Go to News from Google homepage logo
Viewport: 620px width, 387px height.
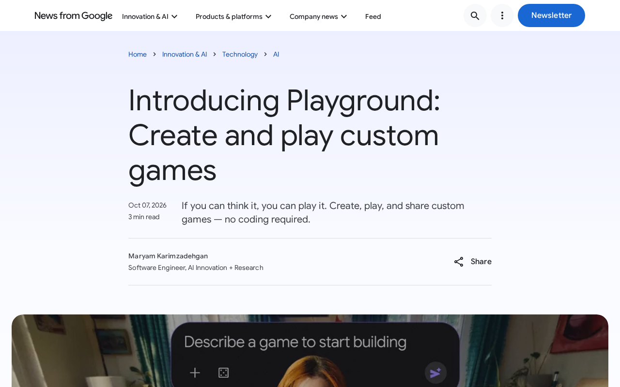pos(74,16)
